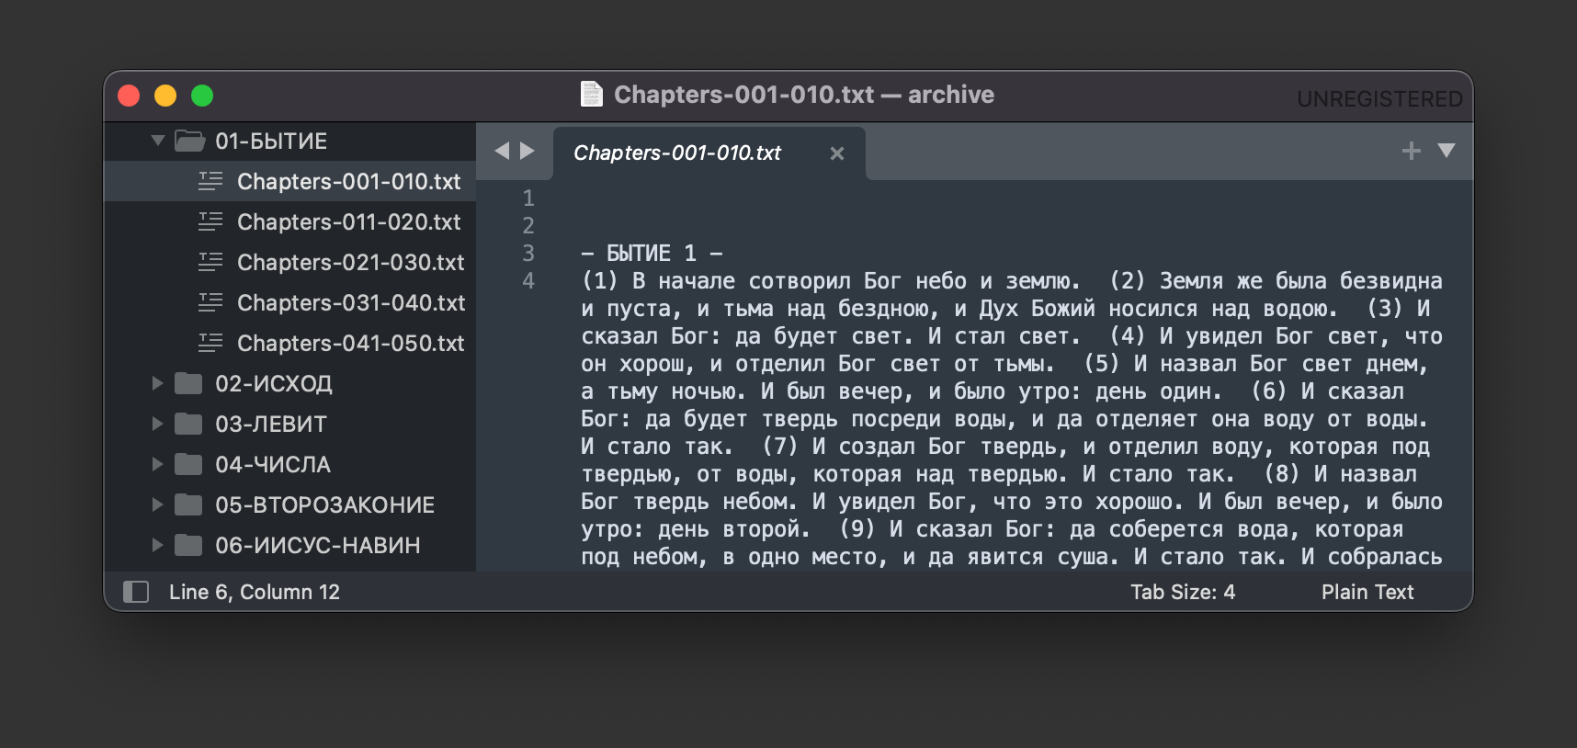Click the Chapters-001-010.txt file icon in the sidebar
Viewport: 1577px width, 748px height.
point(210,181)
